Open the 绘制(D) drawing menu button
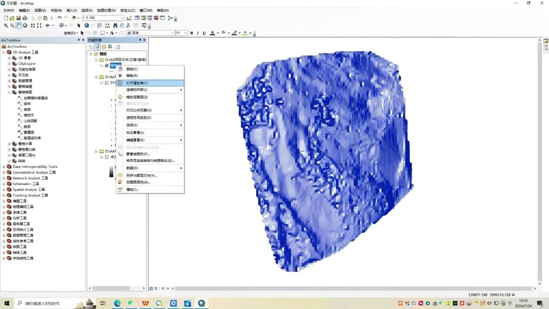The height and width of the screenshot is (309, 549). pos(70,33)
